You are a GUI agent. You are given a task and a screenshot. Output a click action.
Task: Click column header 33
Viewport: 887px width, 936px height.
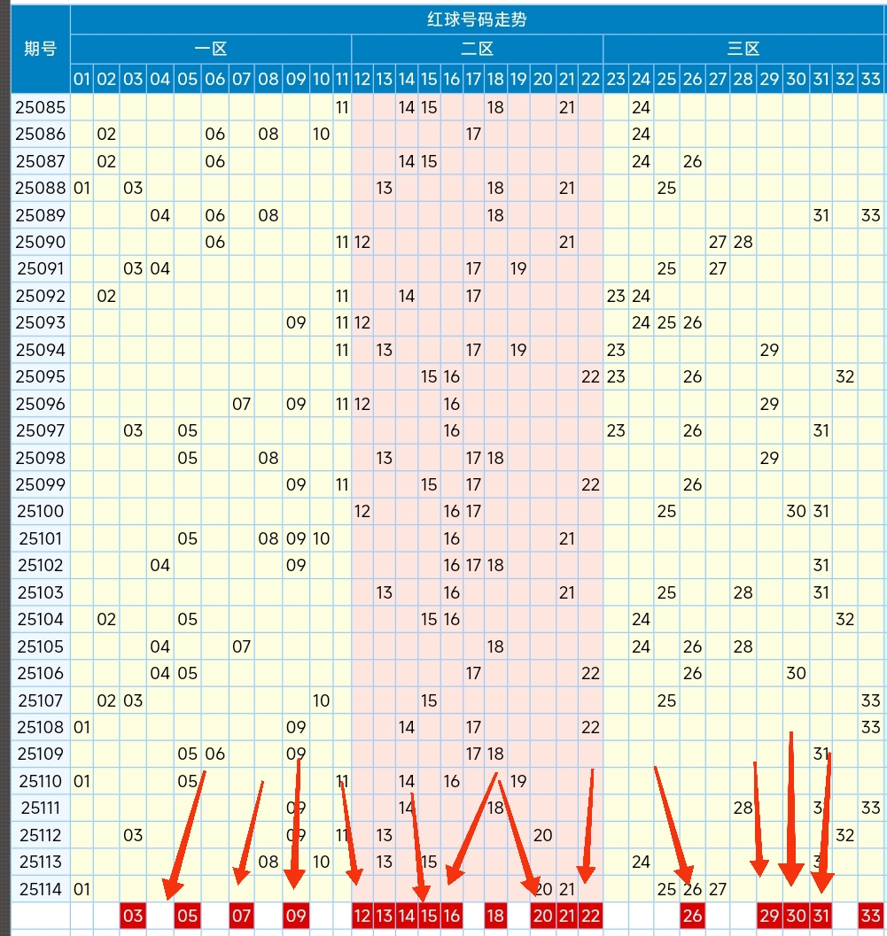pyautogui.click(x=870, y=79)
